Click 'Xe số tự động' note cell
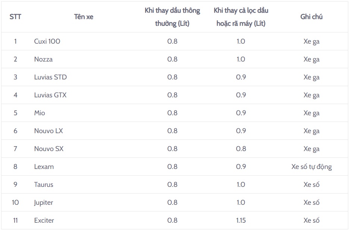Image resolution: width=349 pixels, height=232 pixels. click(312, 167)
